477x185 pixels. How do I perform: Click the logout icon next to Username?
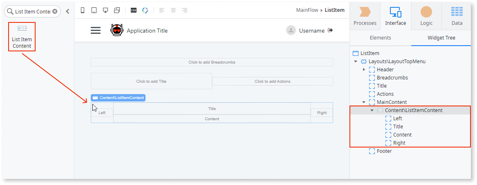[x=331, y=30]
